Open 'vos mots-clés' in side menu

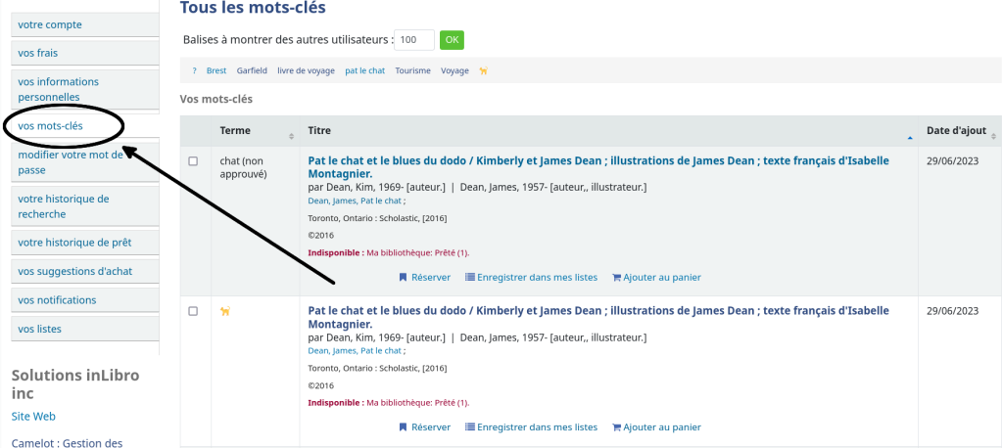tap(51, 126)
